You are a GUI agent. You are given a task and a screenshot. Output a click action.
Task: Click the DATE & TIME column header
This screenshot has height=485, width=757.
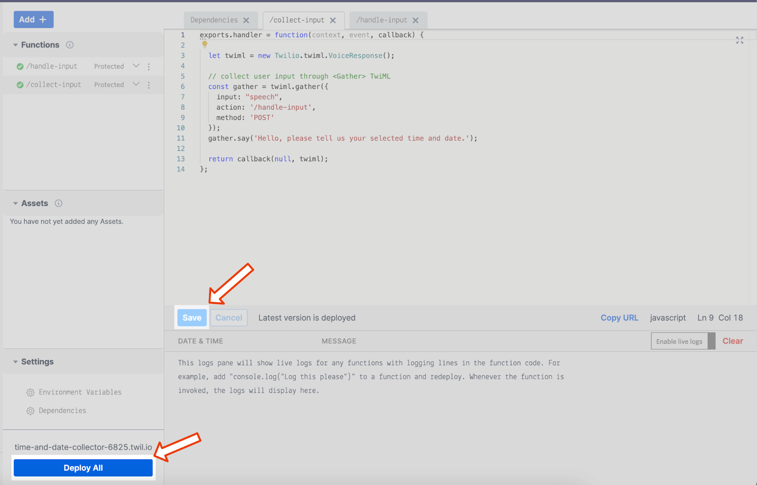(200, 341)
